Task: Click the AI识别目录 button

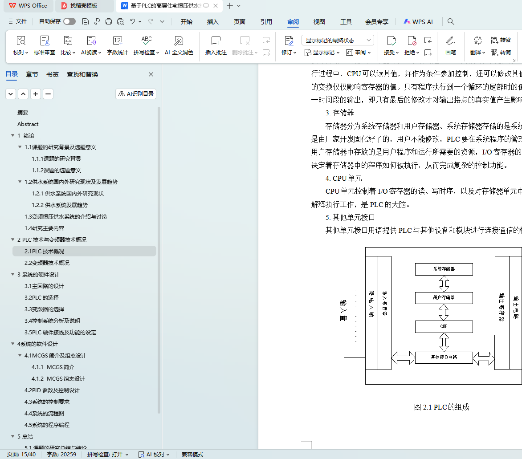Action: point(136,94)
